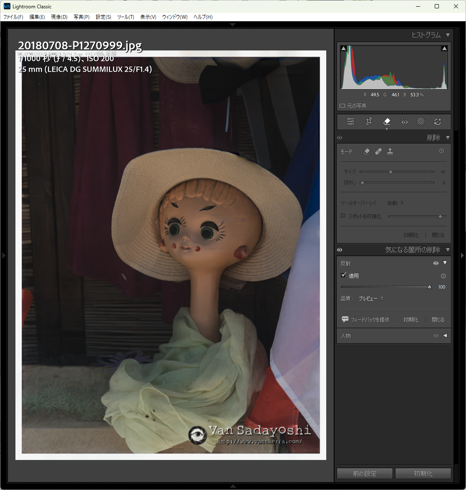
Task: Open the 品質 プレビュー dropdown
Action: tap(371, 299)
